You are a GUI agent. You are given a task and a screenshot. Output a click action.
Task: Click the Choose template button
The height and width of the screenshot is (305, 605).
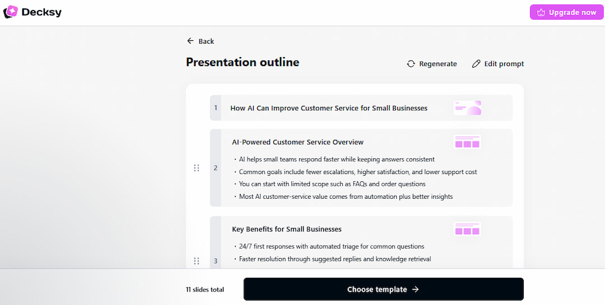[x=384, y=289]
